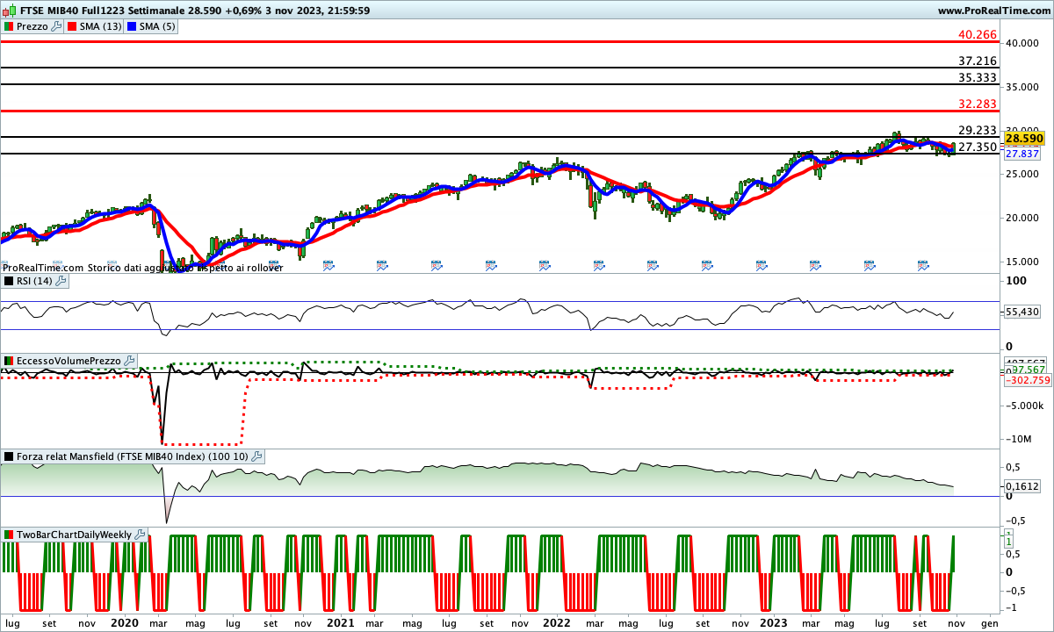The image size is (1054, 632).
Task: Click the Mansfield value tag 0,1612
Action: (x=1023, y=485)
